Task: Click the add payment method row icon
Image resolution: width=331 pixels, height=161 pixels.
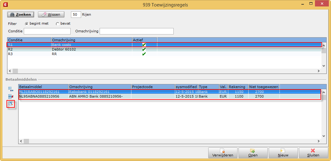Action: tap(11, 90)
